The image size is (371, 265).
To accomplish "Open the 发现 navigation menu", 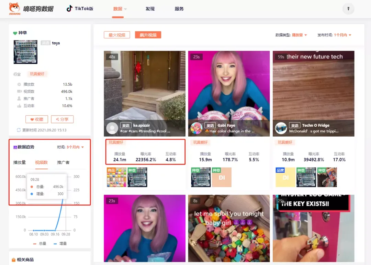I will [150, 9].
